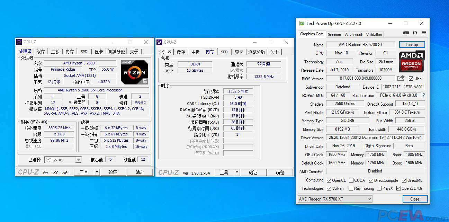Click the AMD Radeon Graphics logo
Image resolution: width=449 pixels, height=222 pixels.
412,62
